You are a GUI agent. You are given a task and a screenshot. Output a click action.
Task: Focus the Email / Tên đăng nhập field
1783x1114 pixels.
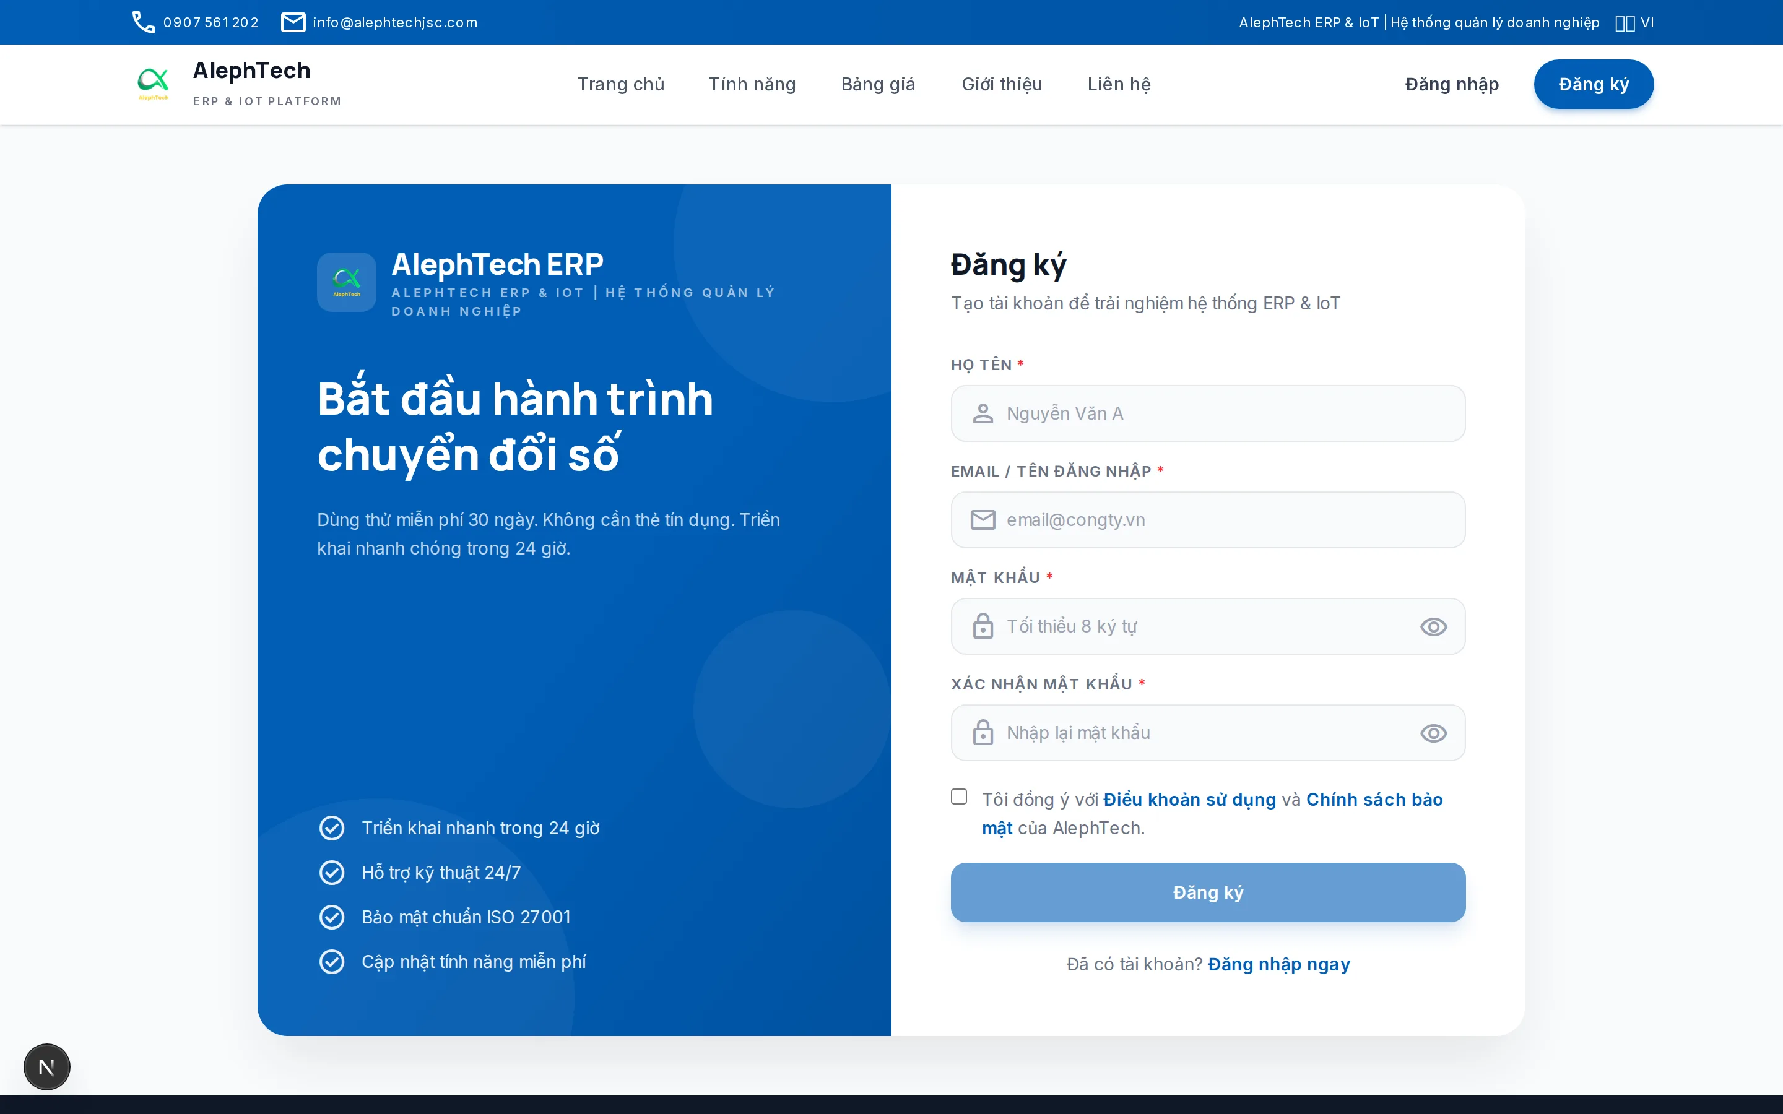pos(1208,520)
